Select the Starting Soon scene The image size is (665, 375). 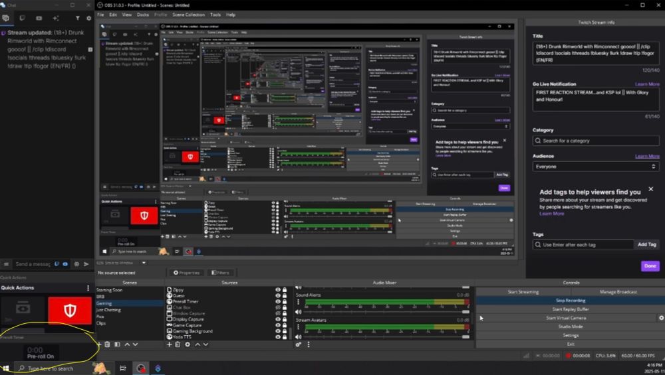(109, 290)
